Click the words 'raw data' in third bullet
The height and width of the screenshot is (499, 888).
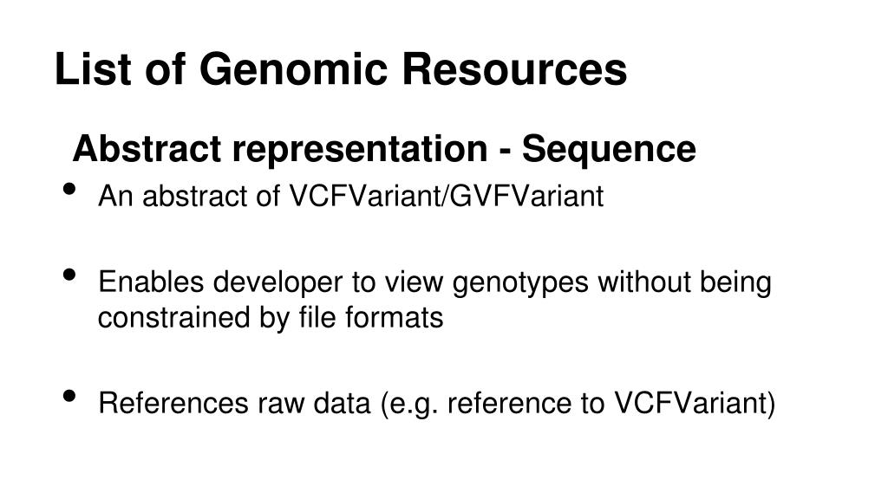pos(314,404)
